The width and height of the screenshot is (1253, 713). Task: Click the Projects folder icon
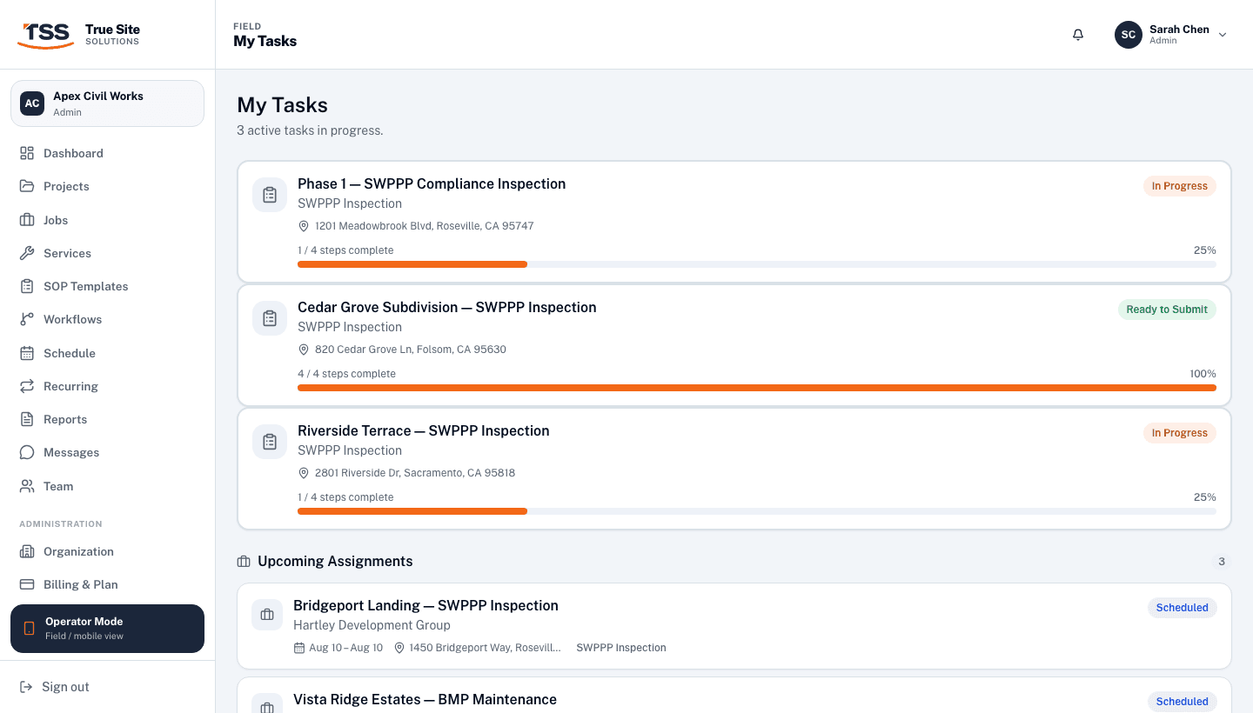pos(27,186)
